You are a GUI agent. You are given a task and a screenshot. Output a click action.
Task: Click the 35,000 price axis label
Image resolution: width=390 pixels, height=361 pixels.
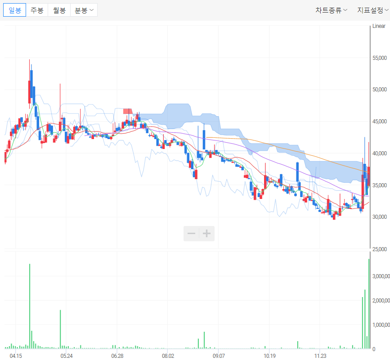(380, 185)
